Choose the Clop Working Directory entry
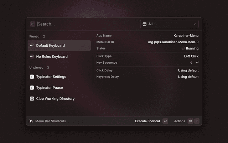 (x=55, y=99)
